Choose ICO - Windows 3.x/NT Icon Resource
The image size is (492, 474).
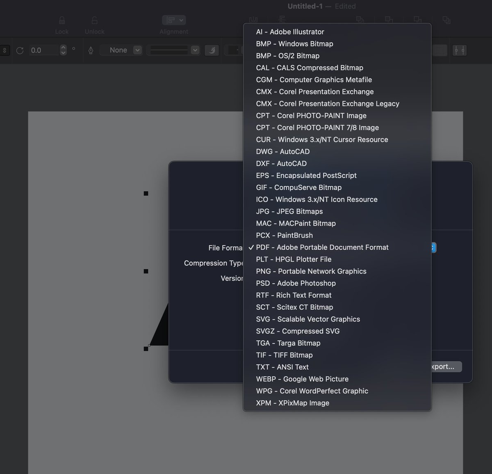pos(337,199)
